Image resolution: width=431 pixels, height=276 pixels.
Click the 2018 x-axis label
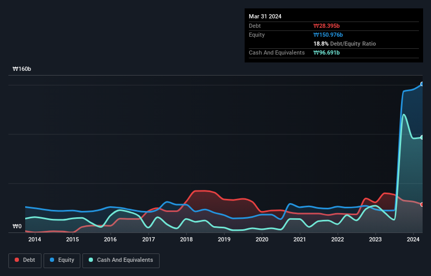(186, 239)
